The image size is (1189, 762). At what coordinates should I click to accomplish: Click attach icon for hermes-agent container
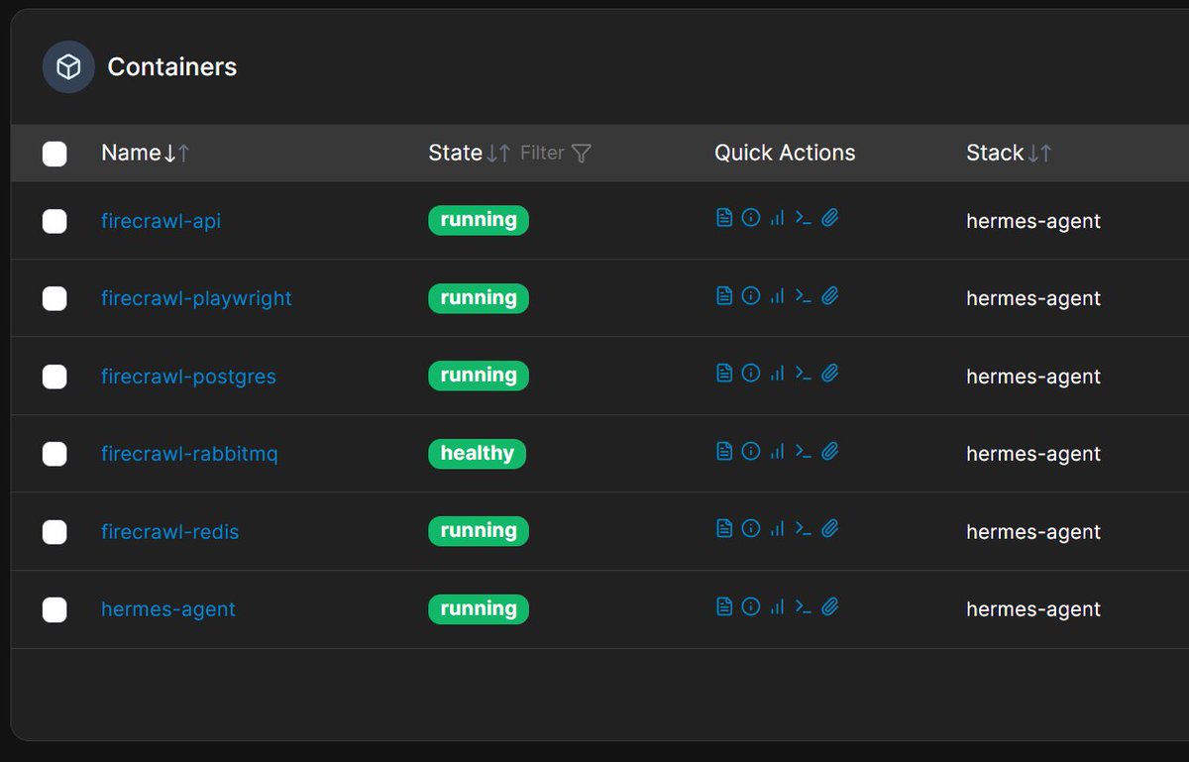(x=830, y=606)
